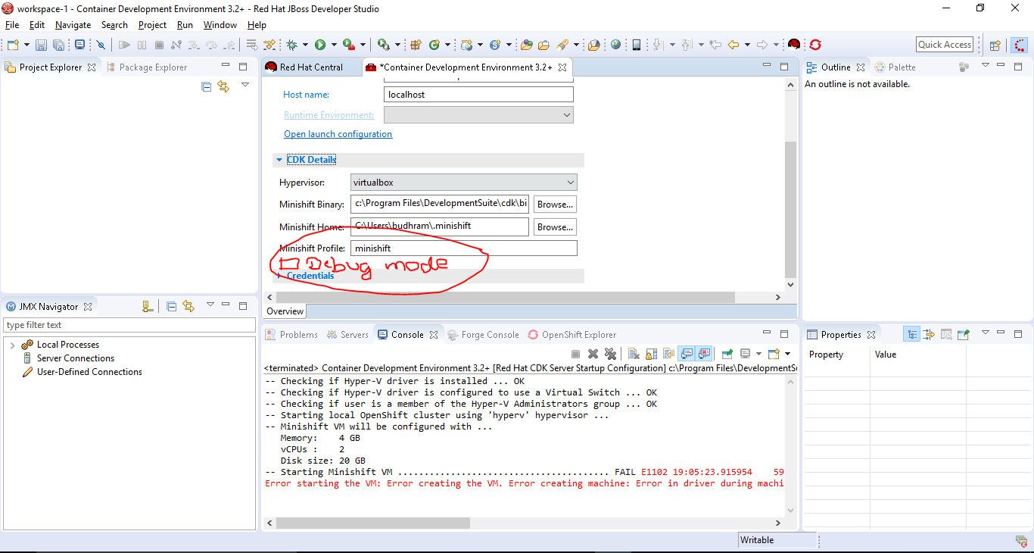Click Browse next to Minishift Binary

[x=555, y=205]
